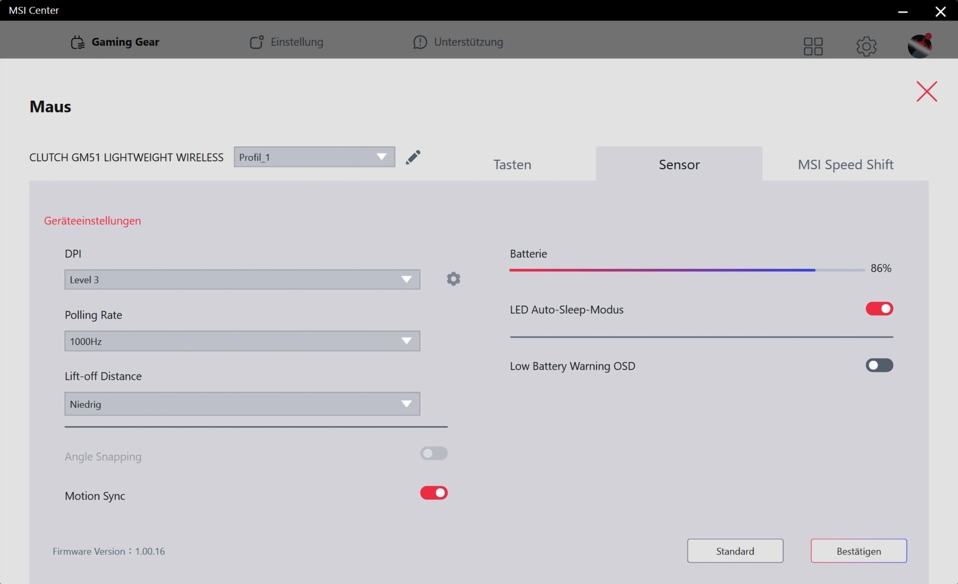Switch to MSI Speed Shift tab
This screenshot has width=958, height=584.
[x=845, y=164]
